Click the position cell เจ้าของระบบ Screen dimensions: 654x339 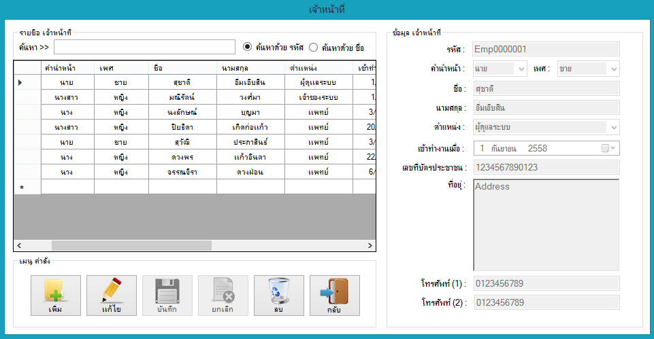click(318, 97)
